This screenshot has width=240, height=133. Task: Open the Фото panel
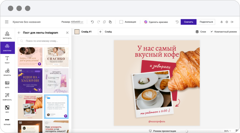pyautogui.click(x=7, y=84)
